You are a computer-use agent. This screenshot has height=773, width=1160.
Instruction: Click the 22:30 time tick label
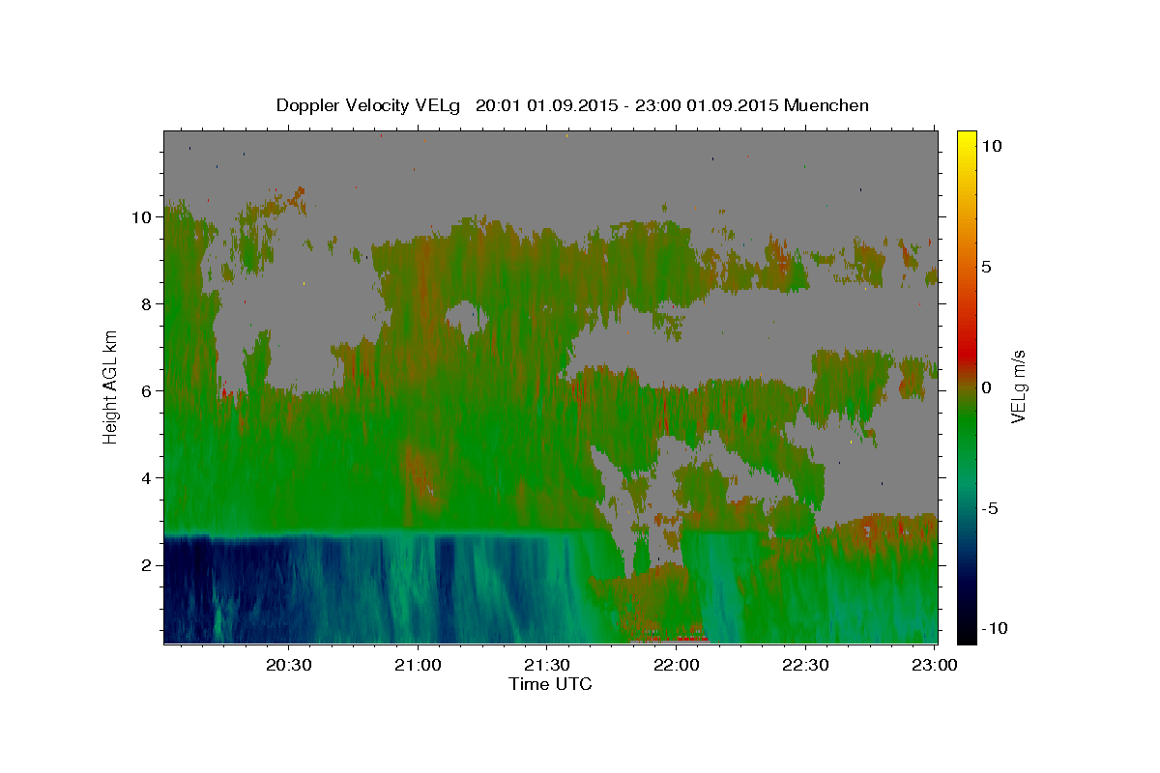pos(806,665)
